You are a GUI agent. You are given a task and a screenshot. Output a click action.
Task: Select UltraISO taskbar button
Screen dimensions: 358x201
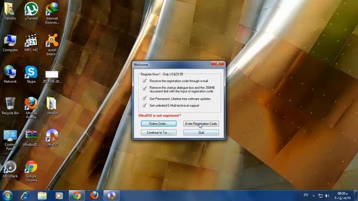111,195
